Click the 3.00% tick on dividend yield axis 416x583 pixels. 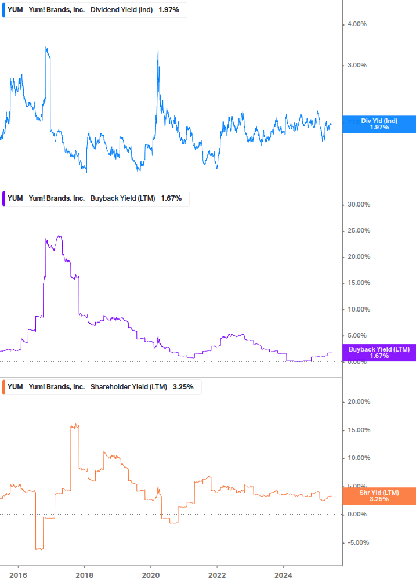coord(357,65)
